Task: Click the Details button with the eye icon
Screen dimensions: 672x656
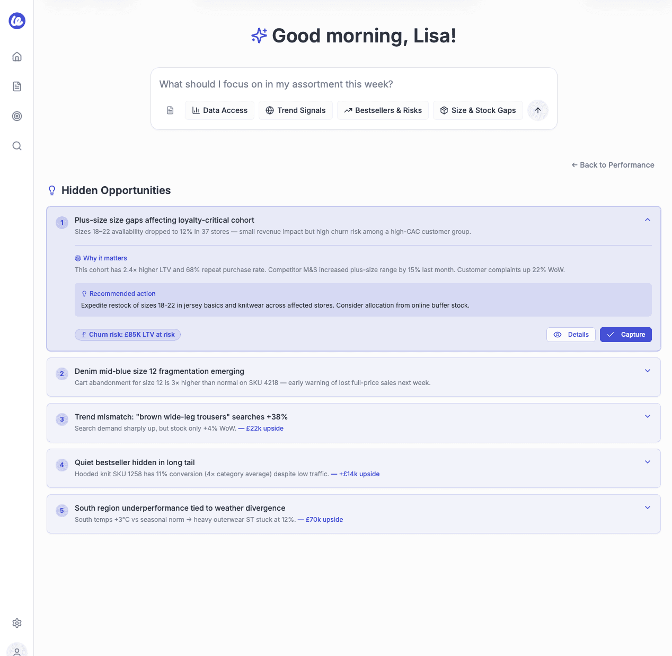Action: tap(571, 335)
